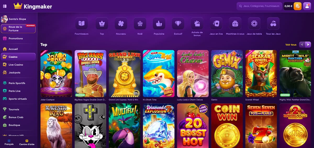Choose the Jeux en live cards icon
314x148 pixels.
[216, 23]
